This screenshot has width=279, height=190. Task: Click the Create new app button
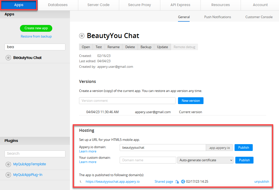(x=36, y=28)
